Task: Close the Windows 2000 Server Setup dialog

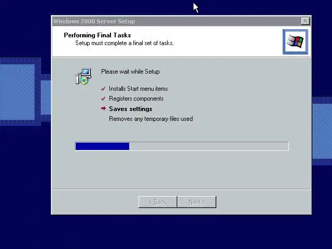Action: (306, 21)
